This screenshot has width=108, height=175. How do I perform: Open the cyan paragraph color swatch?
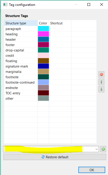(x=43, y=29)
